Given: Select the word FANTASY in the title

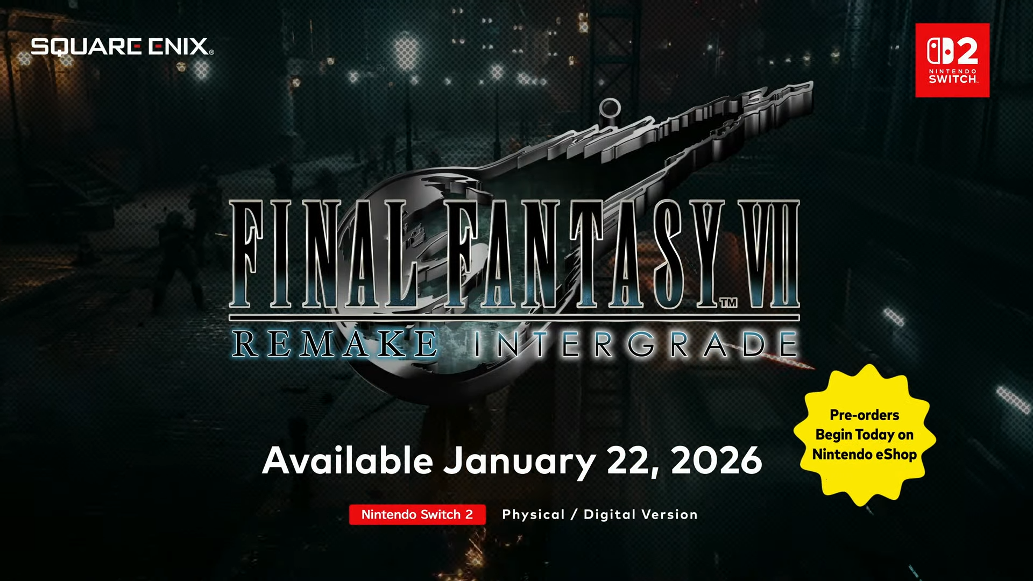Looking at the screenshot, I should tap(584, 253).
